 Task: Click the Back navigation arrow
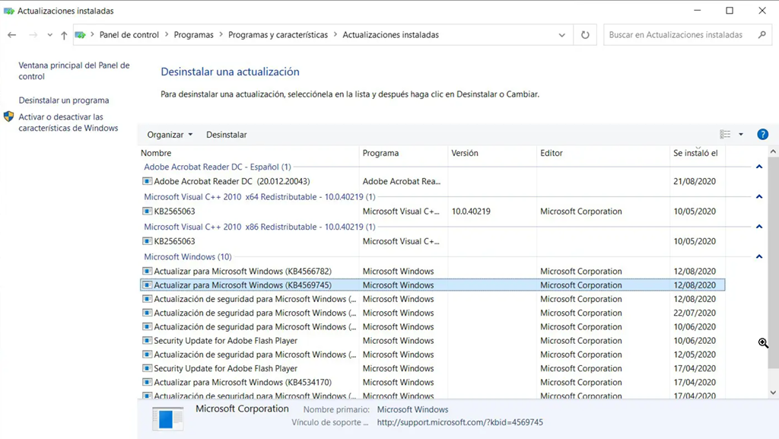11,35
